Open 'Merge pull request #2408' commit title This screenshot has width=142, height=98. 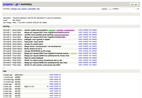(46, 63)
